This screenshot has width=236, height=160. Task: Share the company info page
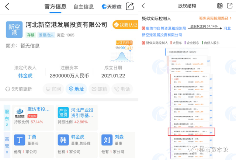click(130, 6)
